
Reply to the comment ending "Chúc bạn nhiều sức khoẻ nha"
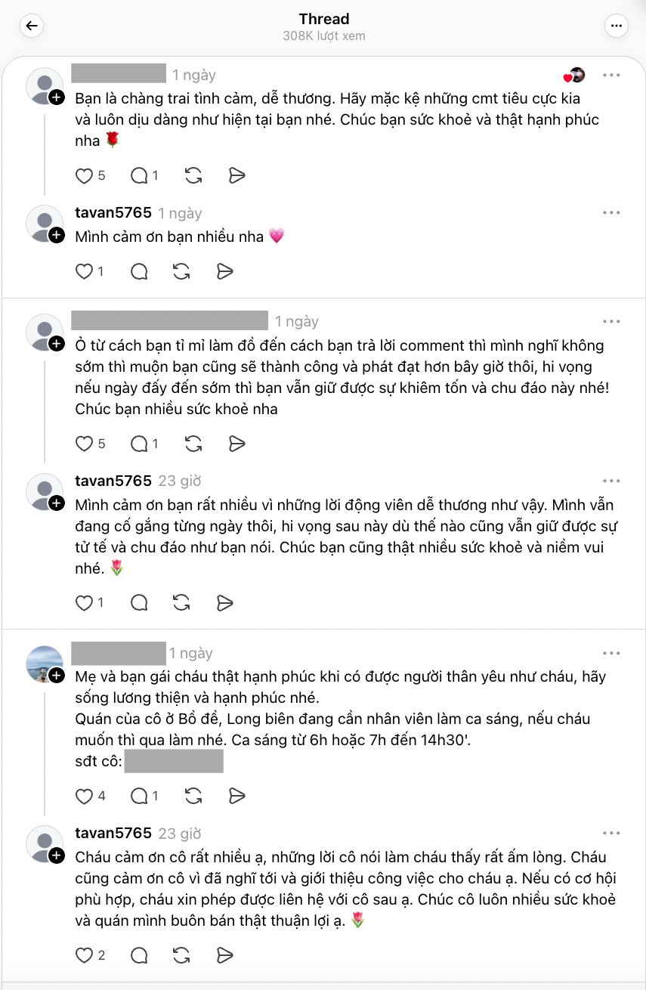(x=139, y=444)
